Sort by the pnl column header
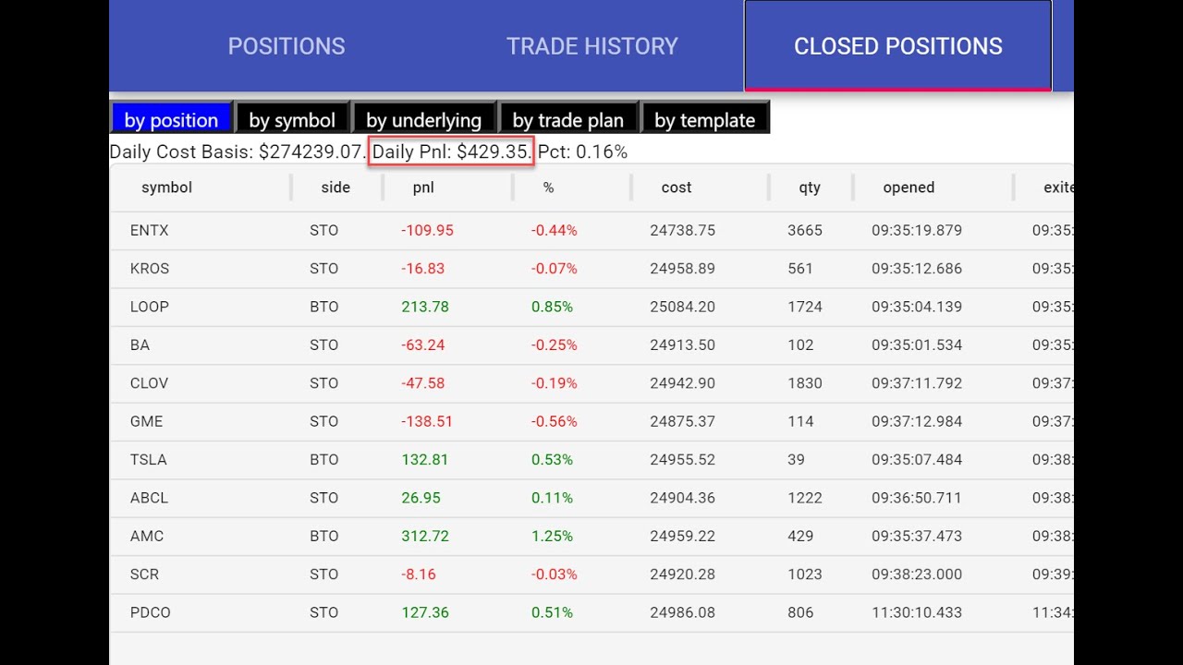1183x665 pixels. [x=423, y=187]
